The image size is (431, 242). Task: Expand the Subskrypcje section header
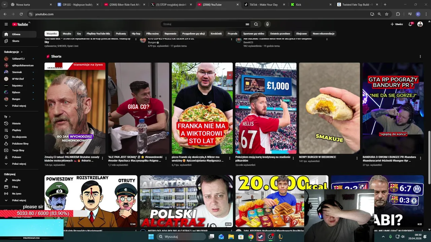[13, 52]
